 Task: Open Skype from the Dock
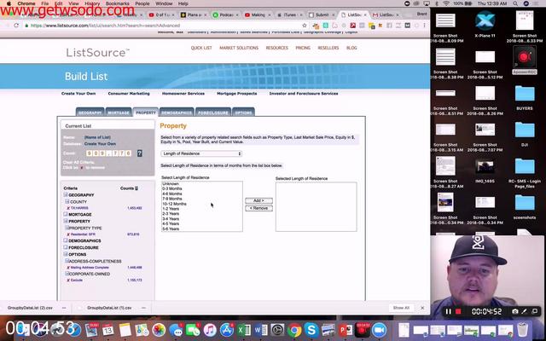pos(311,330)
